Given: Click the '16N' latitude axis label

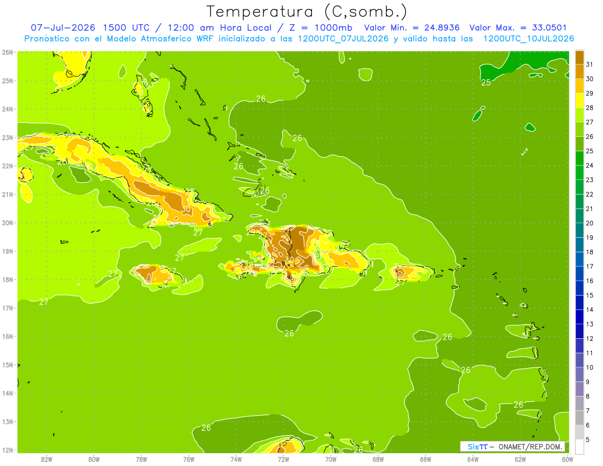Looking at the screenshot, I should 7,336.
